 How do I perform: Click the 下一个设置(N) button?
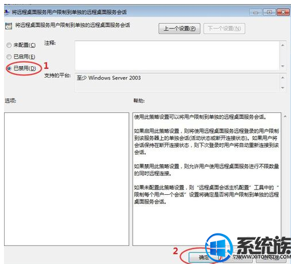[x=224, y=29]
